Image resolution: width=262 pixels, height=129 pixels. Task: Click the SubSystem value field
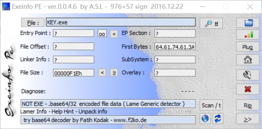pos(175,59)
